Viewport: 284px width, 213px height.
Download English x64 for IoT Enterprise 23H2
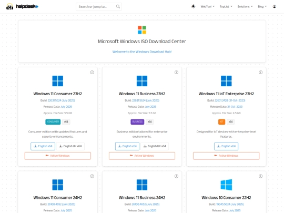pos(226,146)
